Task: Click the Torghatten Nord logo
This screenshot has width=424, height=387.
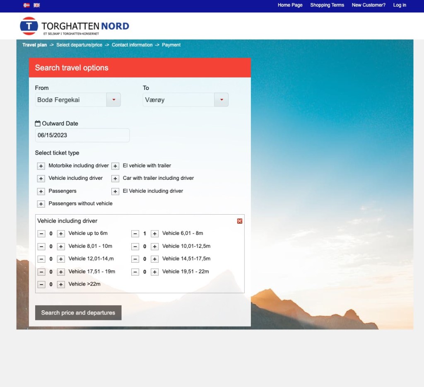Action: [x=75, y=26]
